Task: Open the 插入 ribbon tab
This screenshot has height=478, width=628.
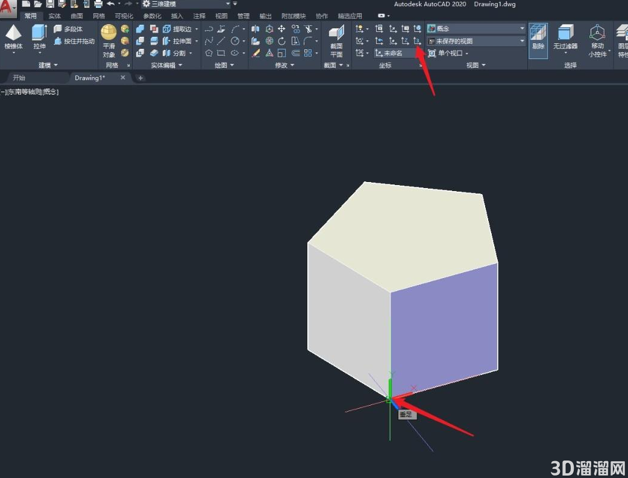Action: pyautogui.click(x=177, y=16)
